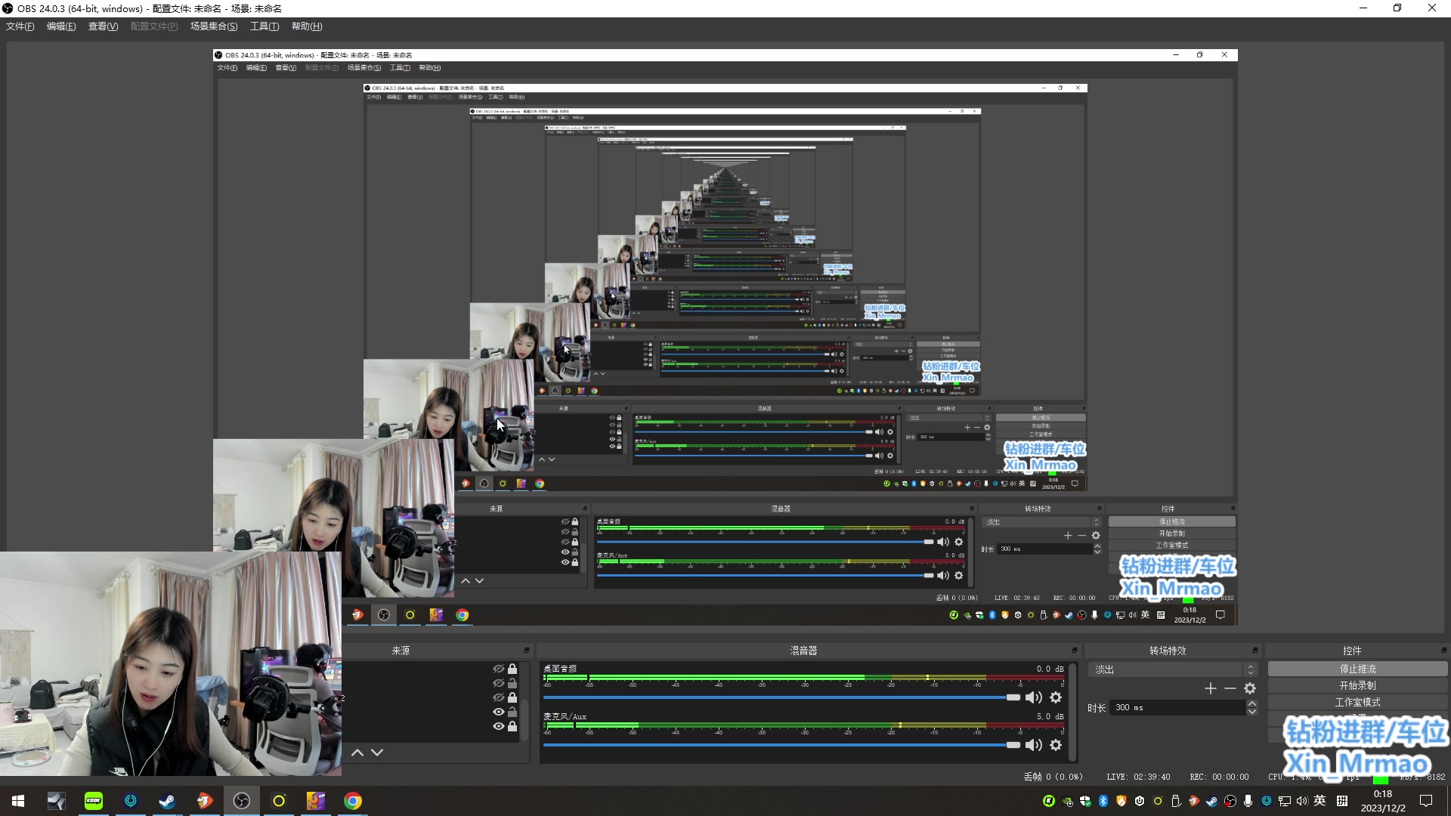Adjust the 桌面音频 volume slider handle

click(1013, 697)
